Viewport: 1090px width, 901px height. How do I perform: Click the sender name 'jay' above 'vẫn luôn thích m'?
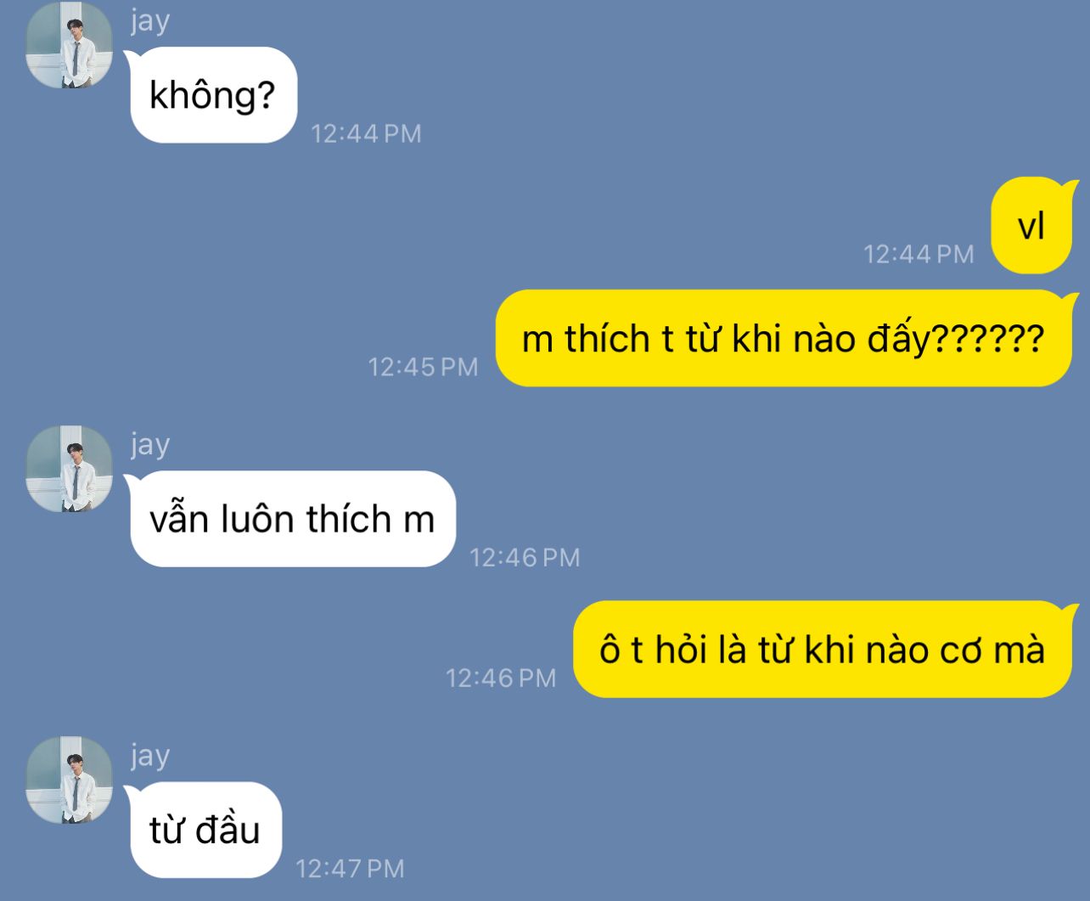(150, 445)
